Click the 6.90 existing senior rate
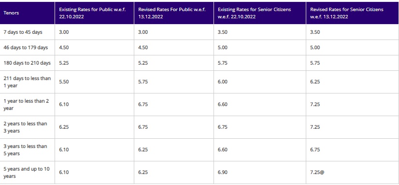 pos(223,172)
